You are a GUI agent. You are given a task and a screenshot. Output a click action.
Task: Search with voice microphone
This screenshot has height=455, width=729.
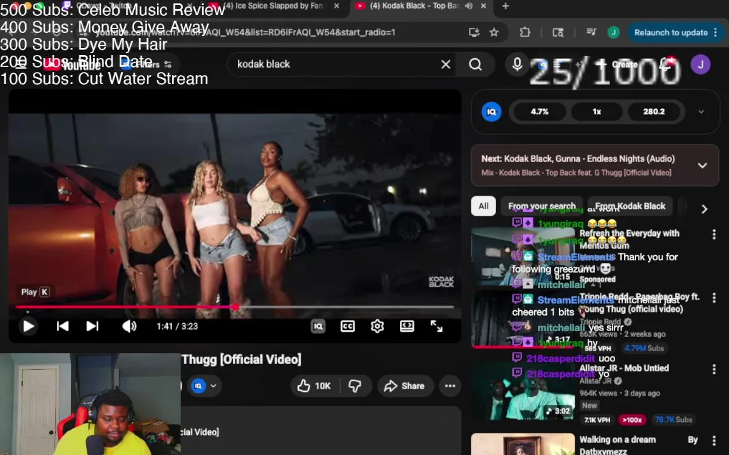coord(517,64)
